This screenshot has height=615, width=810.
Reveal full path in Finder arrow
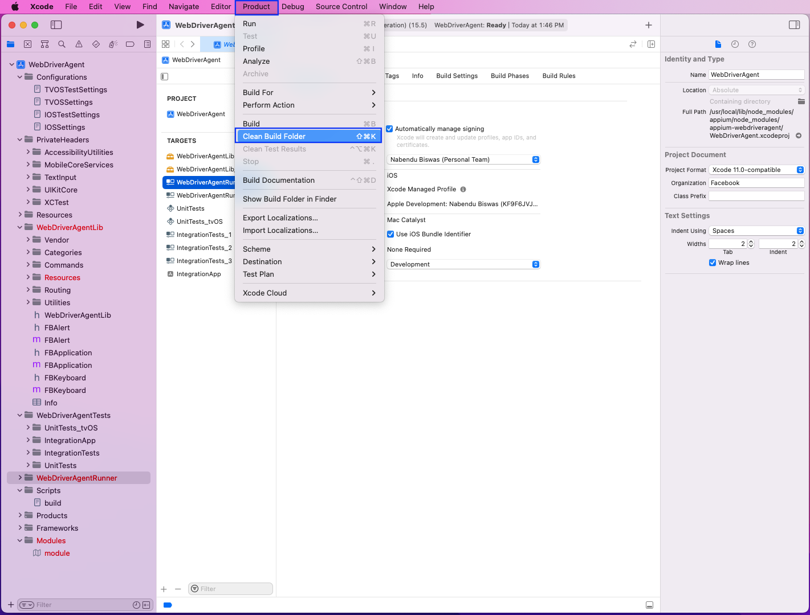coord(799,136)
